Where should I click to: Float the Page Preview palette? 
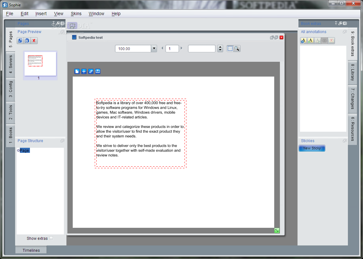(62, 32)
